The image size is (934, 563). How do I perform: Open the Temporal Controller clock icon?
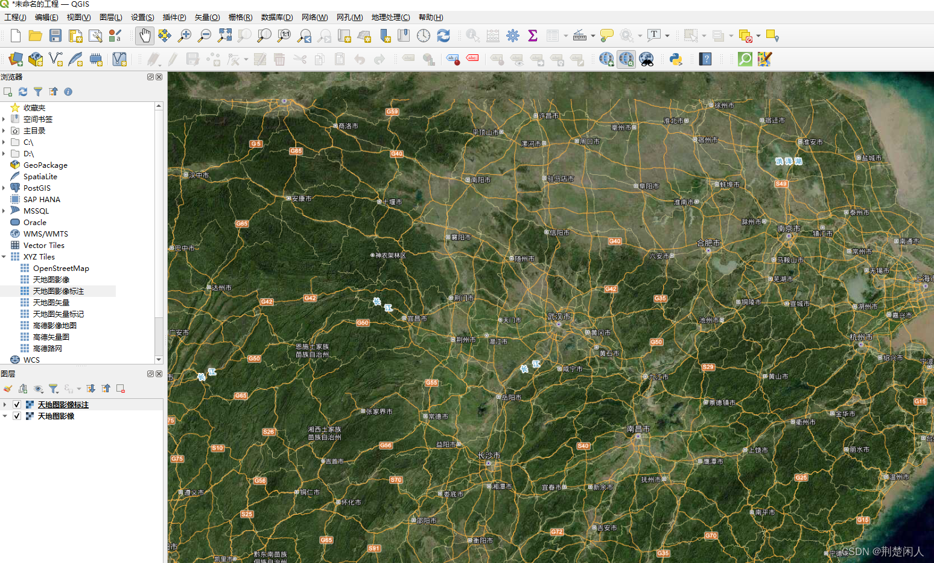pyautogui.click(x=424, y=36)
